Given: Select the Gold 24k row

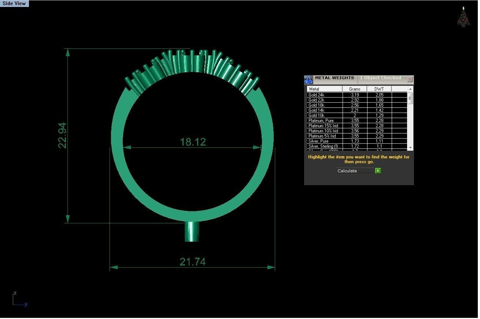Looking at the screenshot, I should tap(357, 95).
